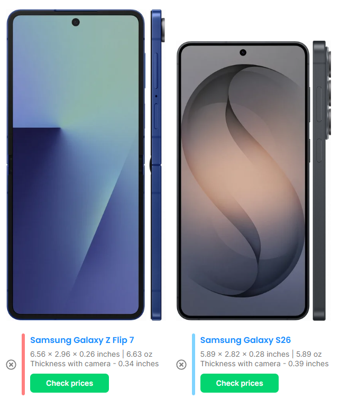This screenshot has width=340, height=399.
Task: Click the 6.56 × 2.96 × 0.26 inches dimensions text
Action: 75,354
